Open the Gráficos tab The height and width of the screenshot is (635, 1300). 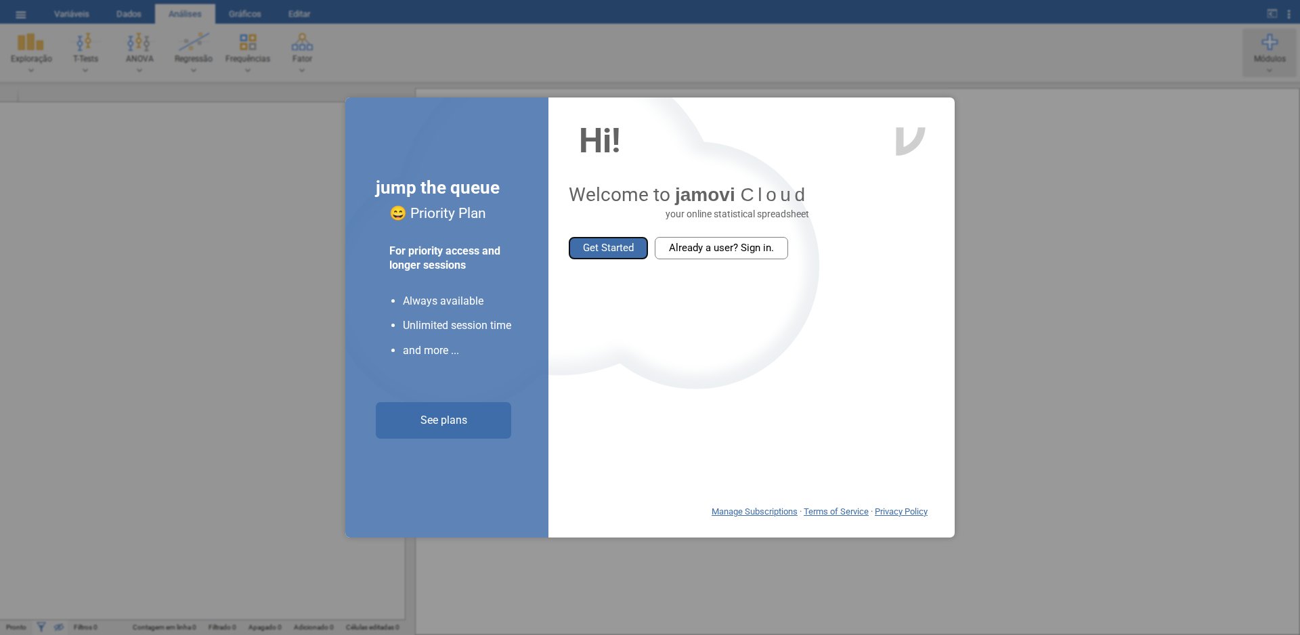pos(244,14)
